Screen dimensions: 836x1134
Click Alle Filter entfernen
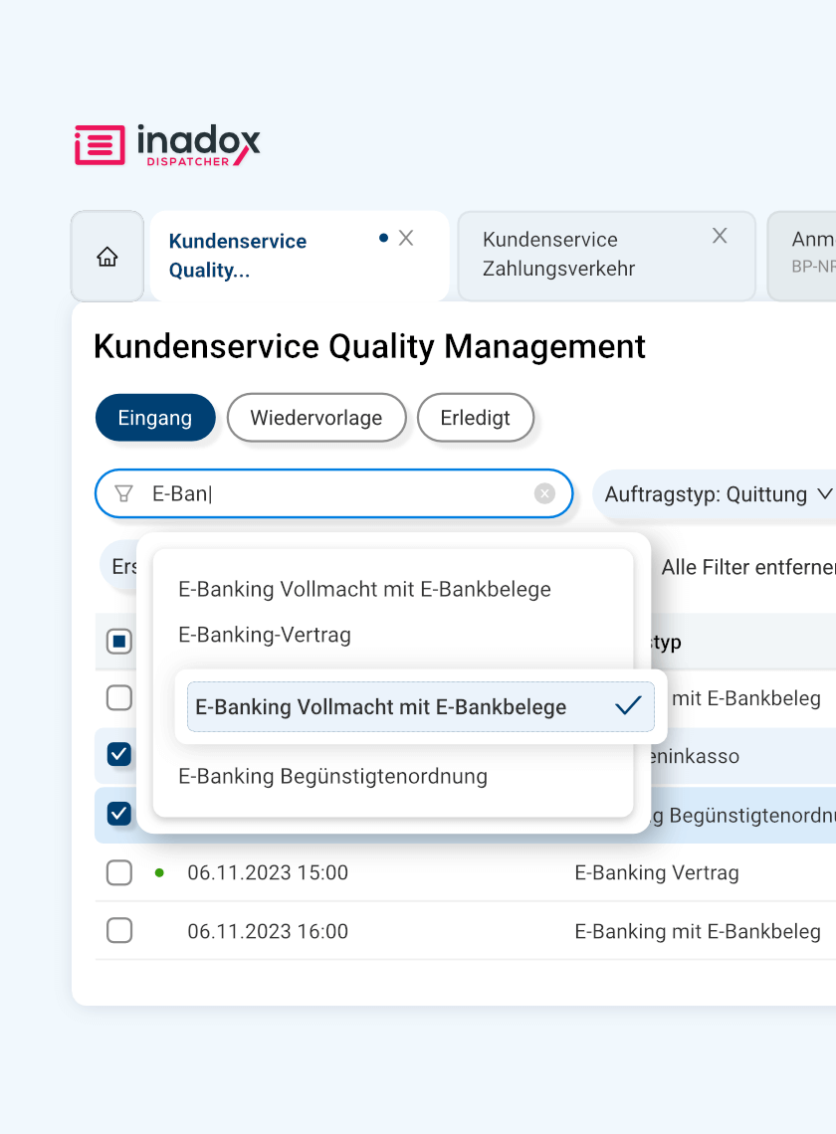click(748, 567)
